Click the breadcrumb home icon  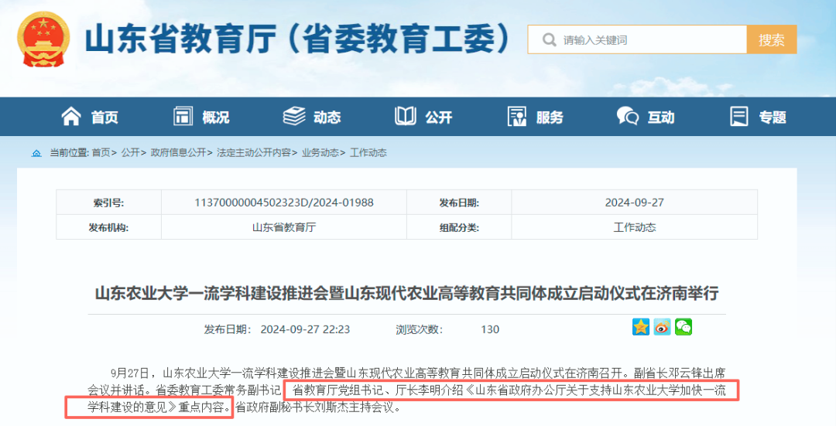(x=36, y=153)
